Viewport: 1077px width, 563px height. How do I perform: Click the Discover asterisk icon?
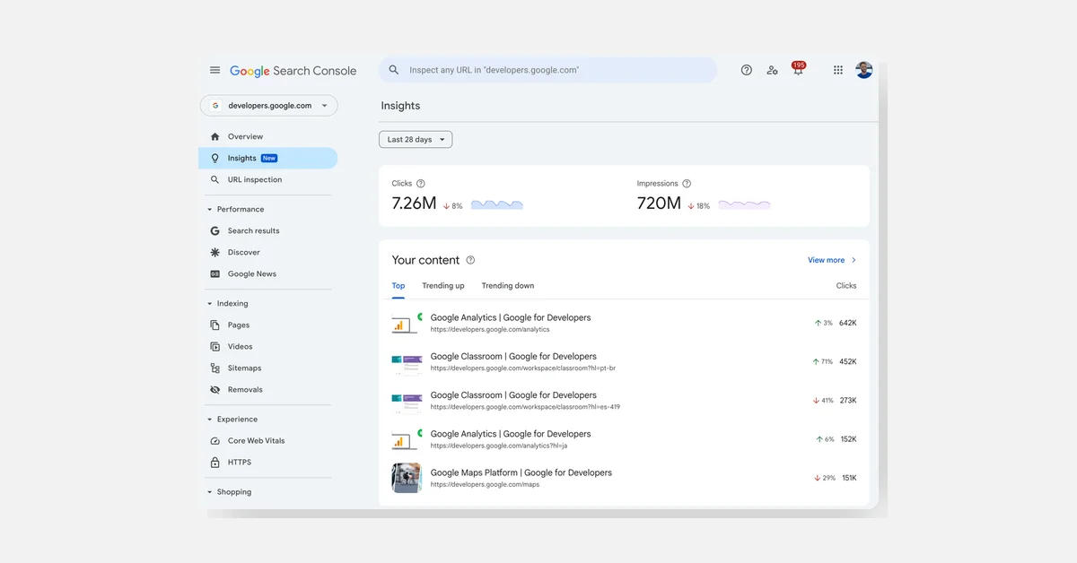pyautogui.click(x=215, y=252)
